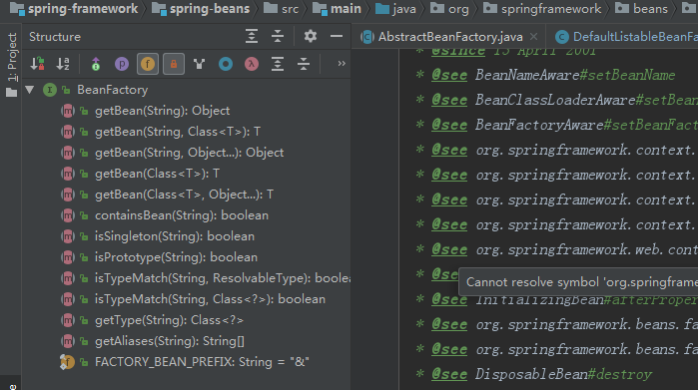Select containsBean(String): boolean method

(x=182, y=215)
